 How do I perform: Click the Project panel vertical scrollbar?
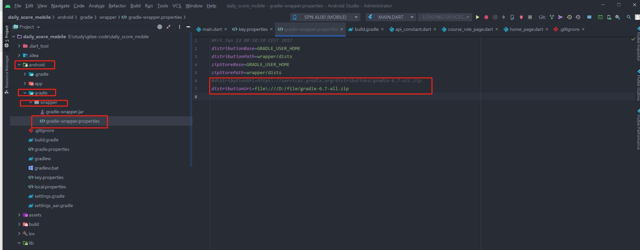point(191,100)
